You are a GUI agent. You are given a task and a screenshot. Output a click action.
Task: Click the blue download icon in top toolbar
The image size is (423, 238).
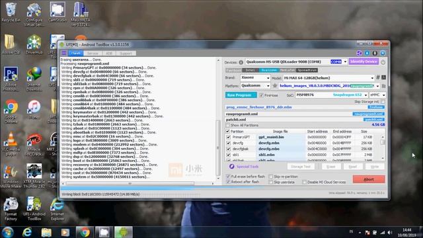(x=367, y=53)
